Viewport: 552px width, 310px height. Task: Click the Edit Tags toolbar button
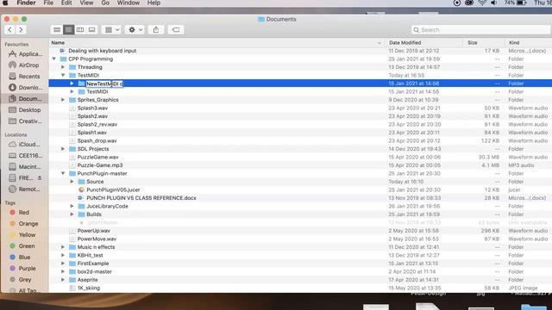176,30
